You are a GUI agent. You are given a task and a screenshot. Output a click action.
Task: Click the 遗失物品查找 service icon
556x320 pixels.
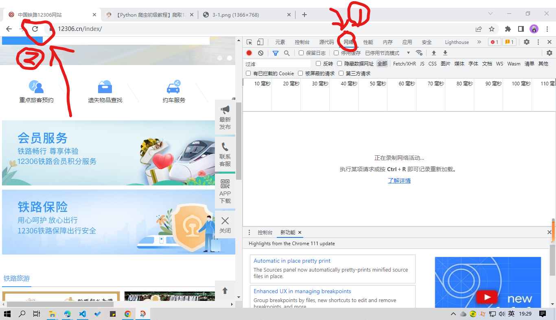pos(105,87)
